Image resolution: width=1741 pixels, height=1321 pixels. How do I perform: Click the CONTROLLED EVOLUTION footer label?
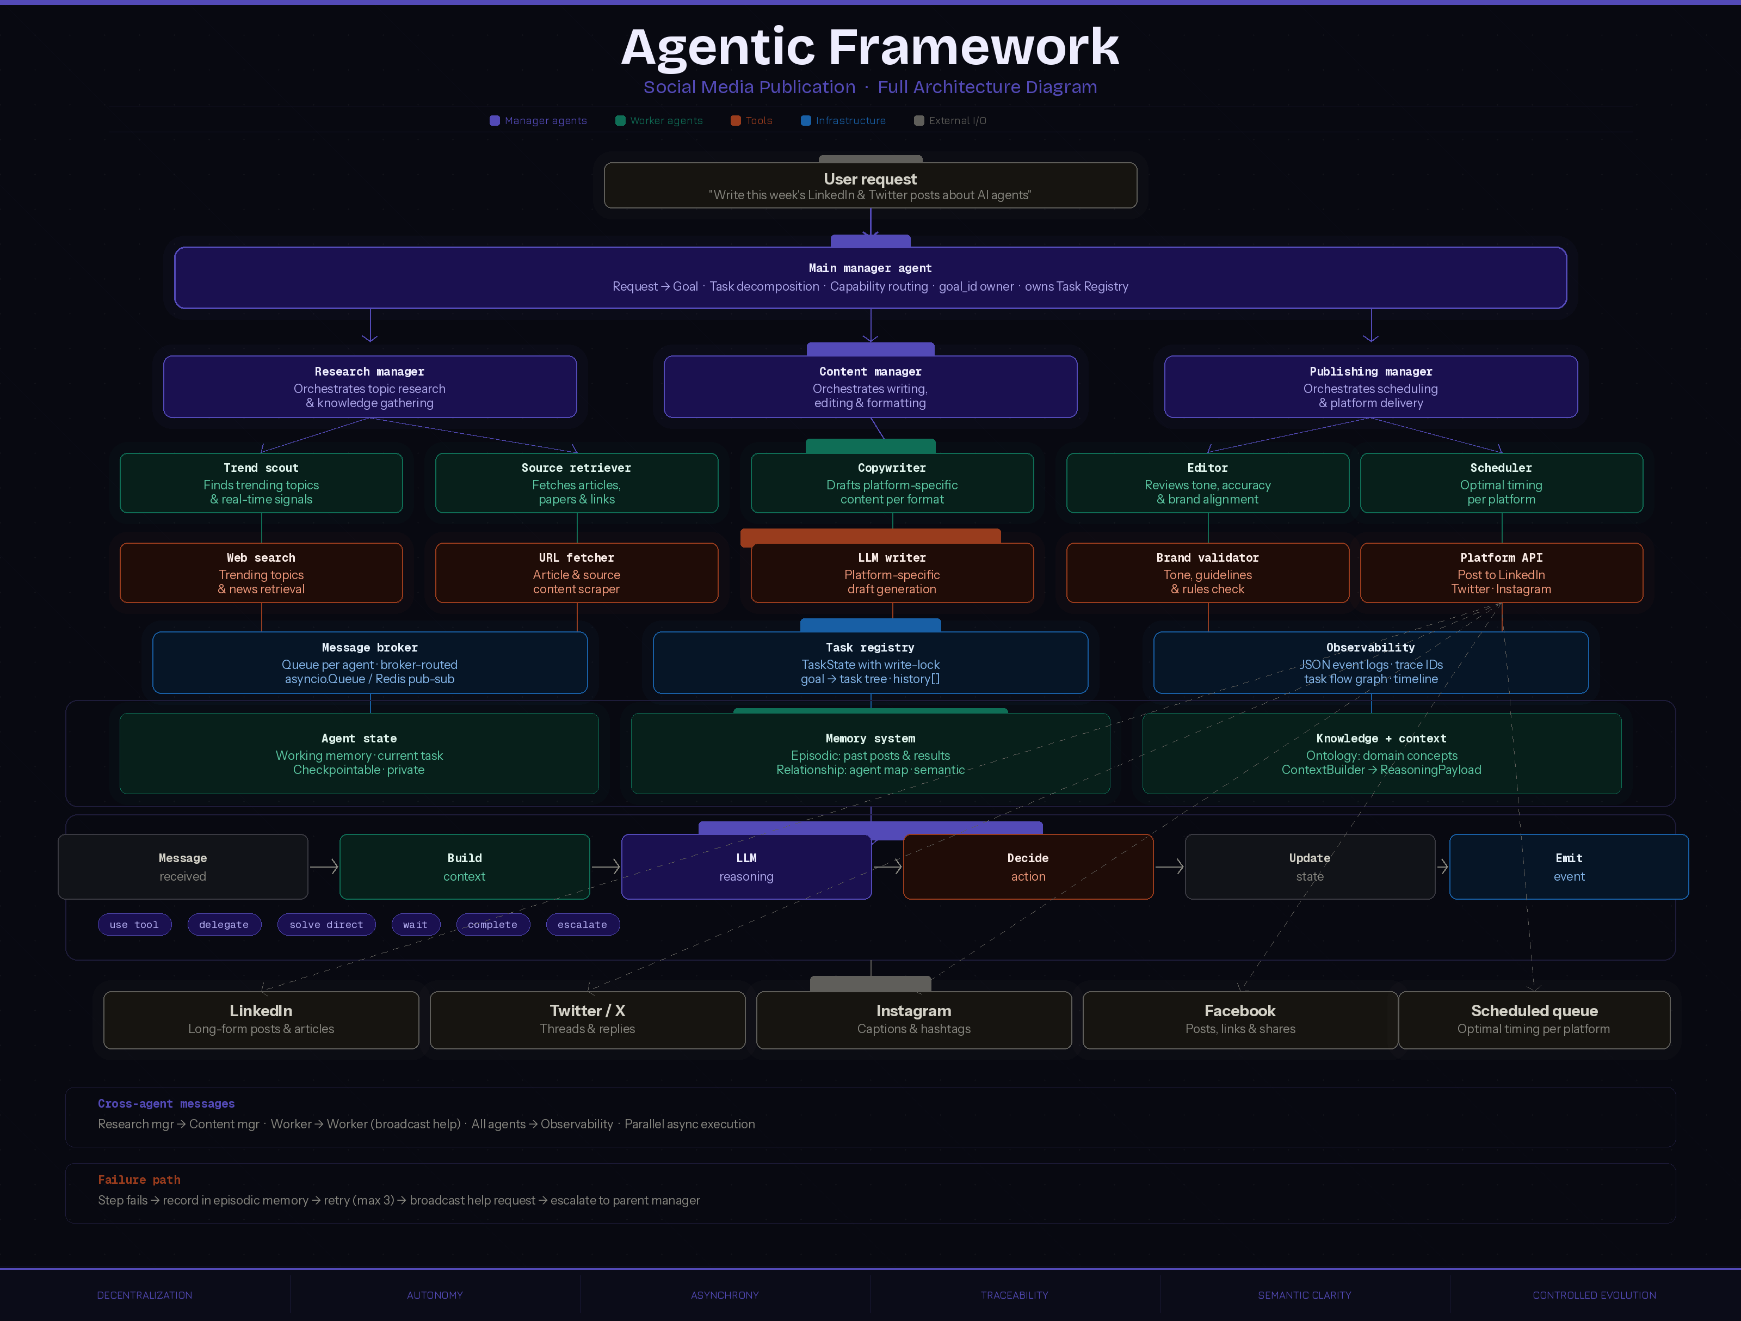(1595, 1295)
